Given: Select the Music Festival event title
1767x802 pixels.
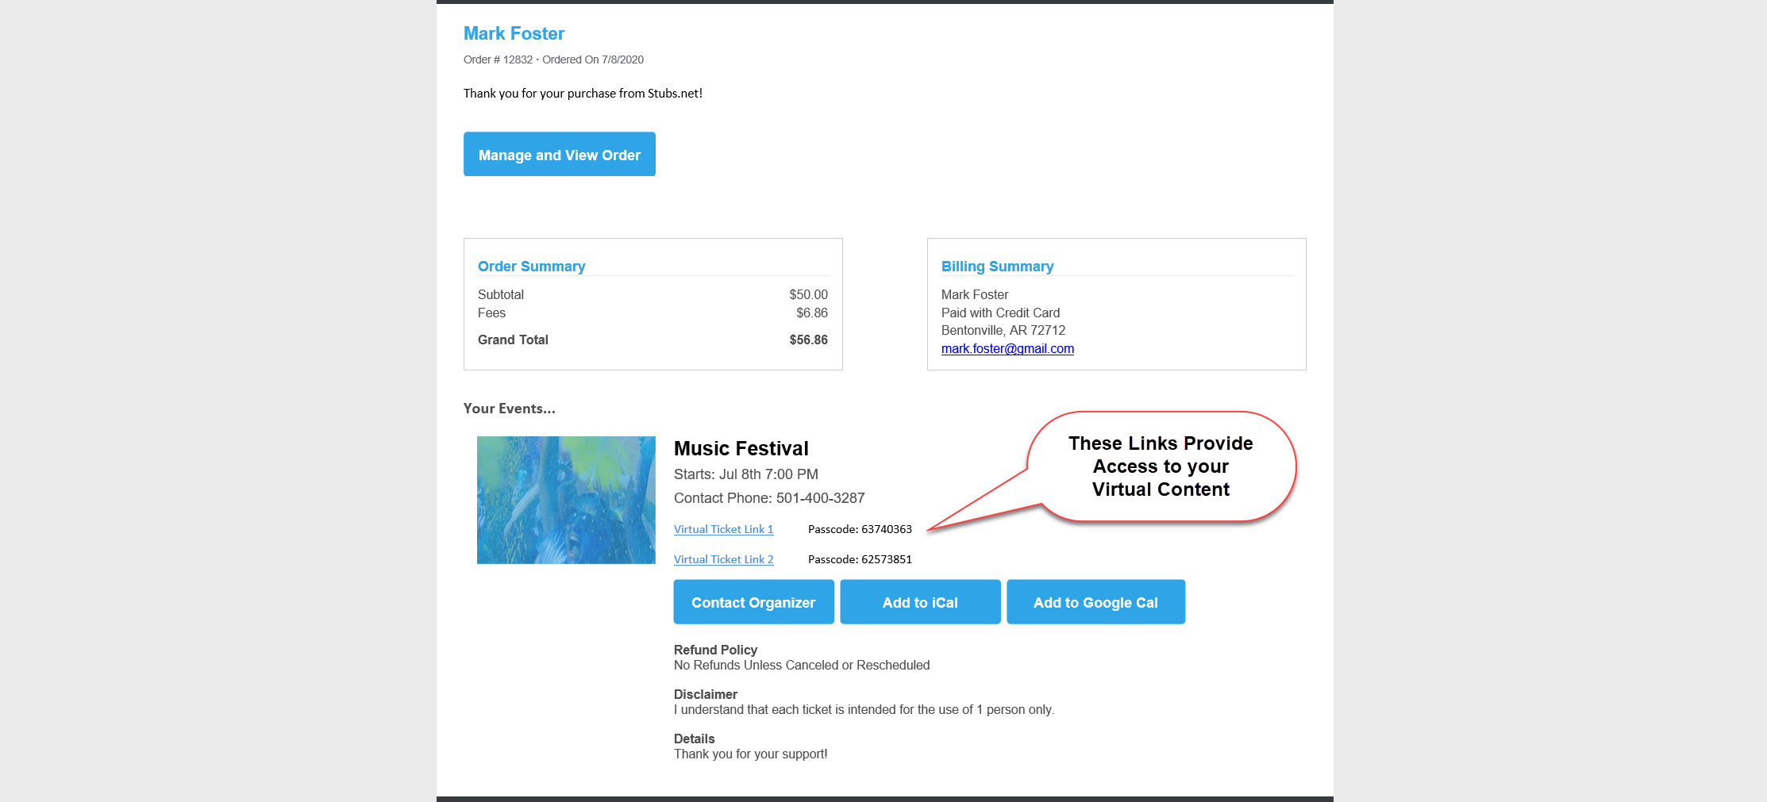Looking at the screenshot, I should pyautogui.click(x=741, y=448).
